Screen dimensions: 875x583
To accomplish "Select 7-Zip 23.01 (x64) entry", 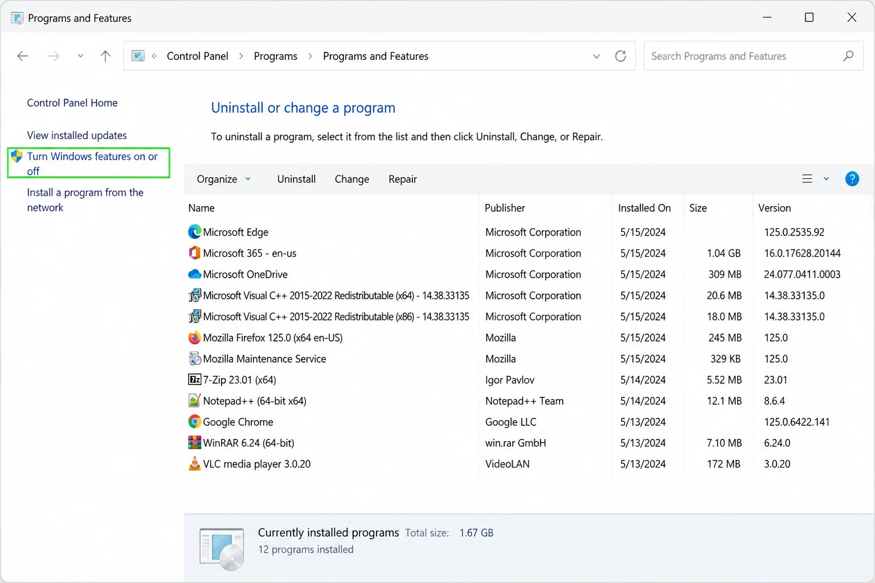I will [239, 379].
